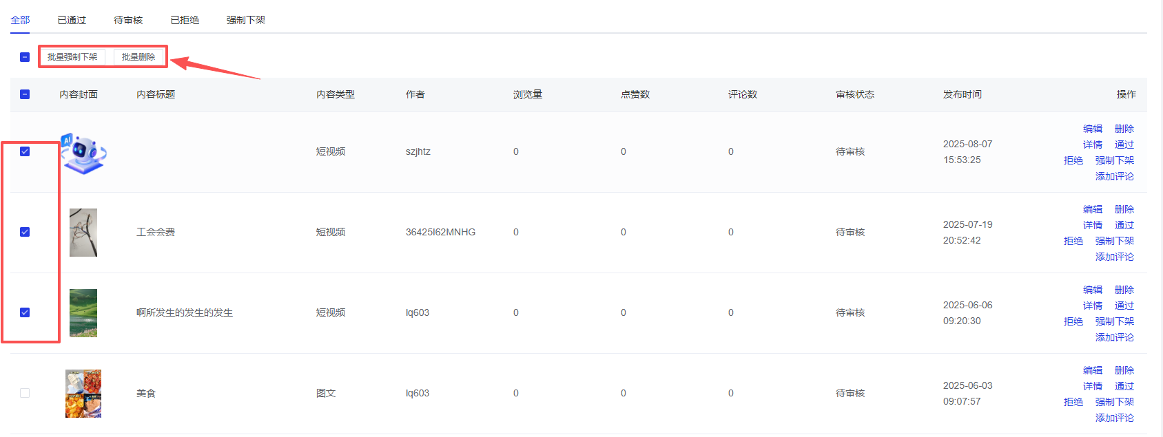The height and width of the screenshot is (437, 1163).
Task: Click the 2025-08-07 15:53:25 publish time
Action: point(968,152)
